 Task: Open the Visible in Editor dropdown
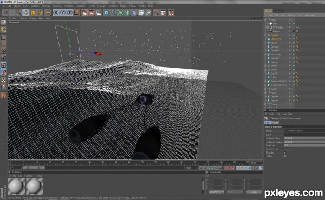[304, 138]
